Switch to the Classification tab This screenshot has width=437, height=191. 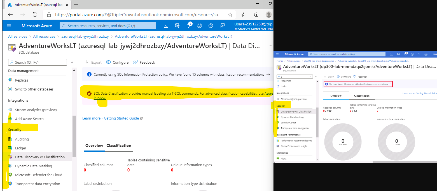(x=119, y=145)
